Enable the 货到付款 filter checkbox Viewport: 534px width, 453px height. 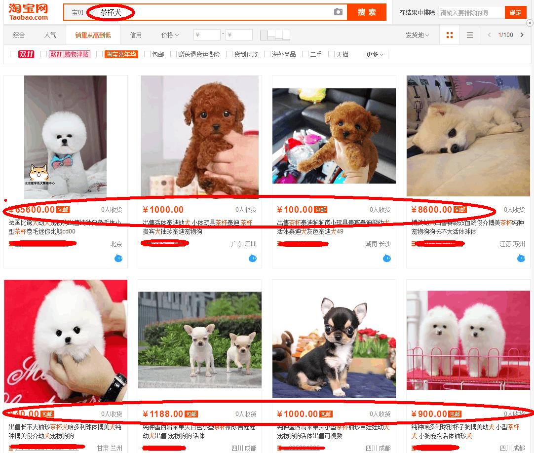pyautogui.click(x=229, y=54)
